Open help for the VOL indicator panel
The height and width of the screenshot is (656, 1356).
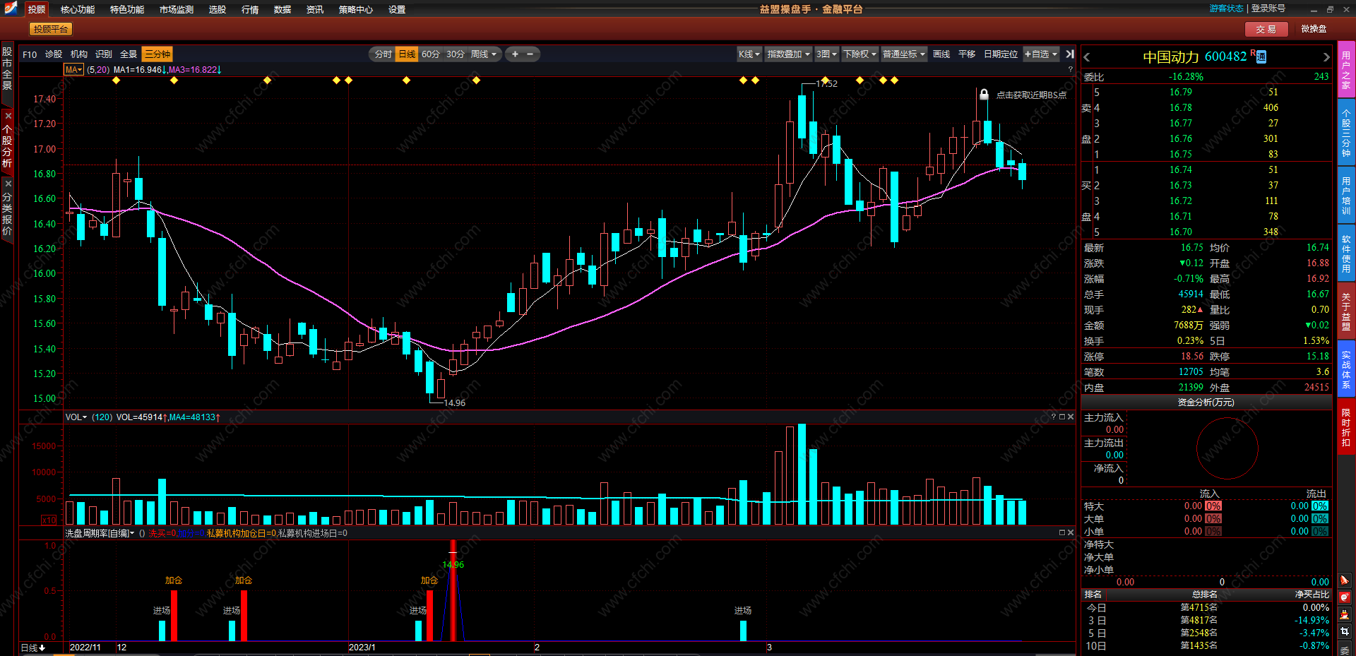(1054, 417)
